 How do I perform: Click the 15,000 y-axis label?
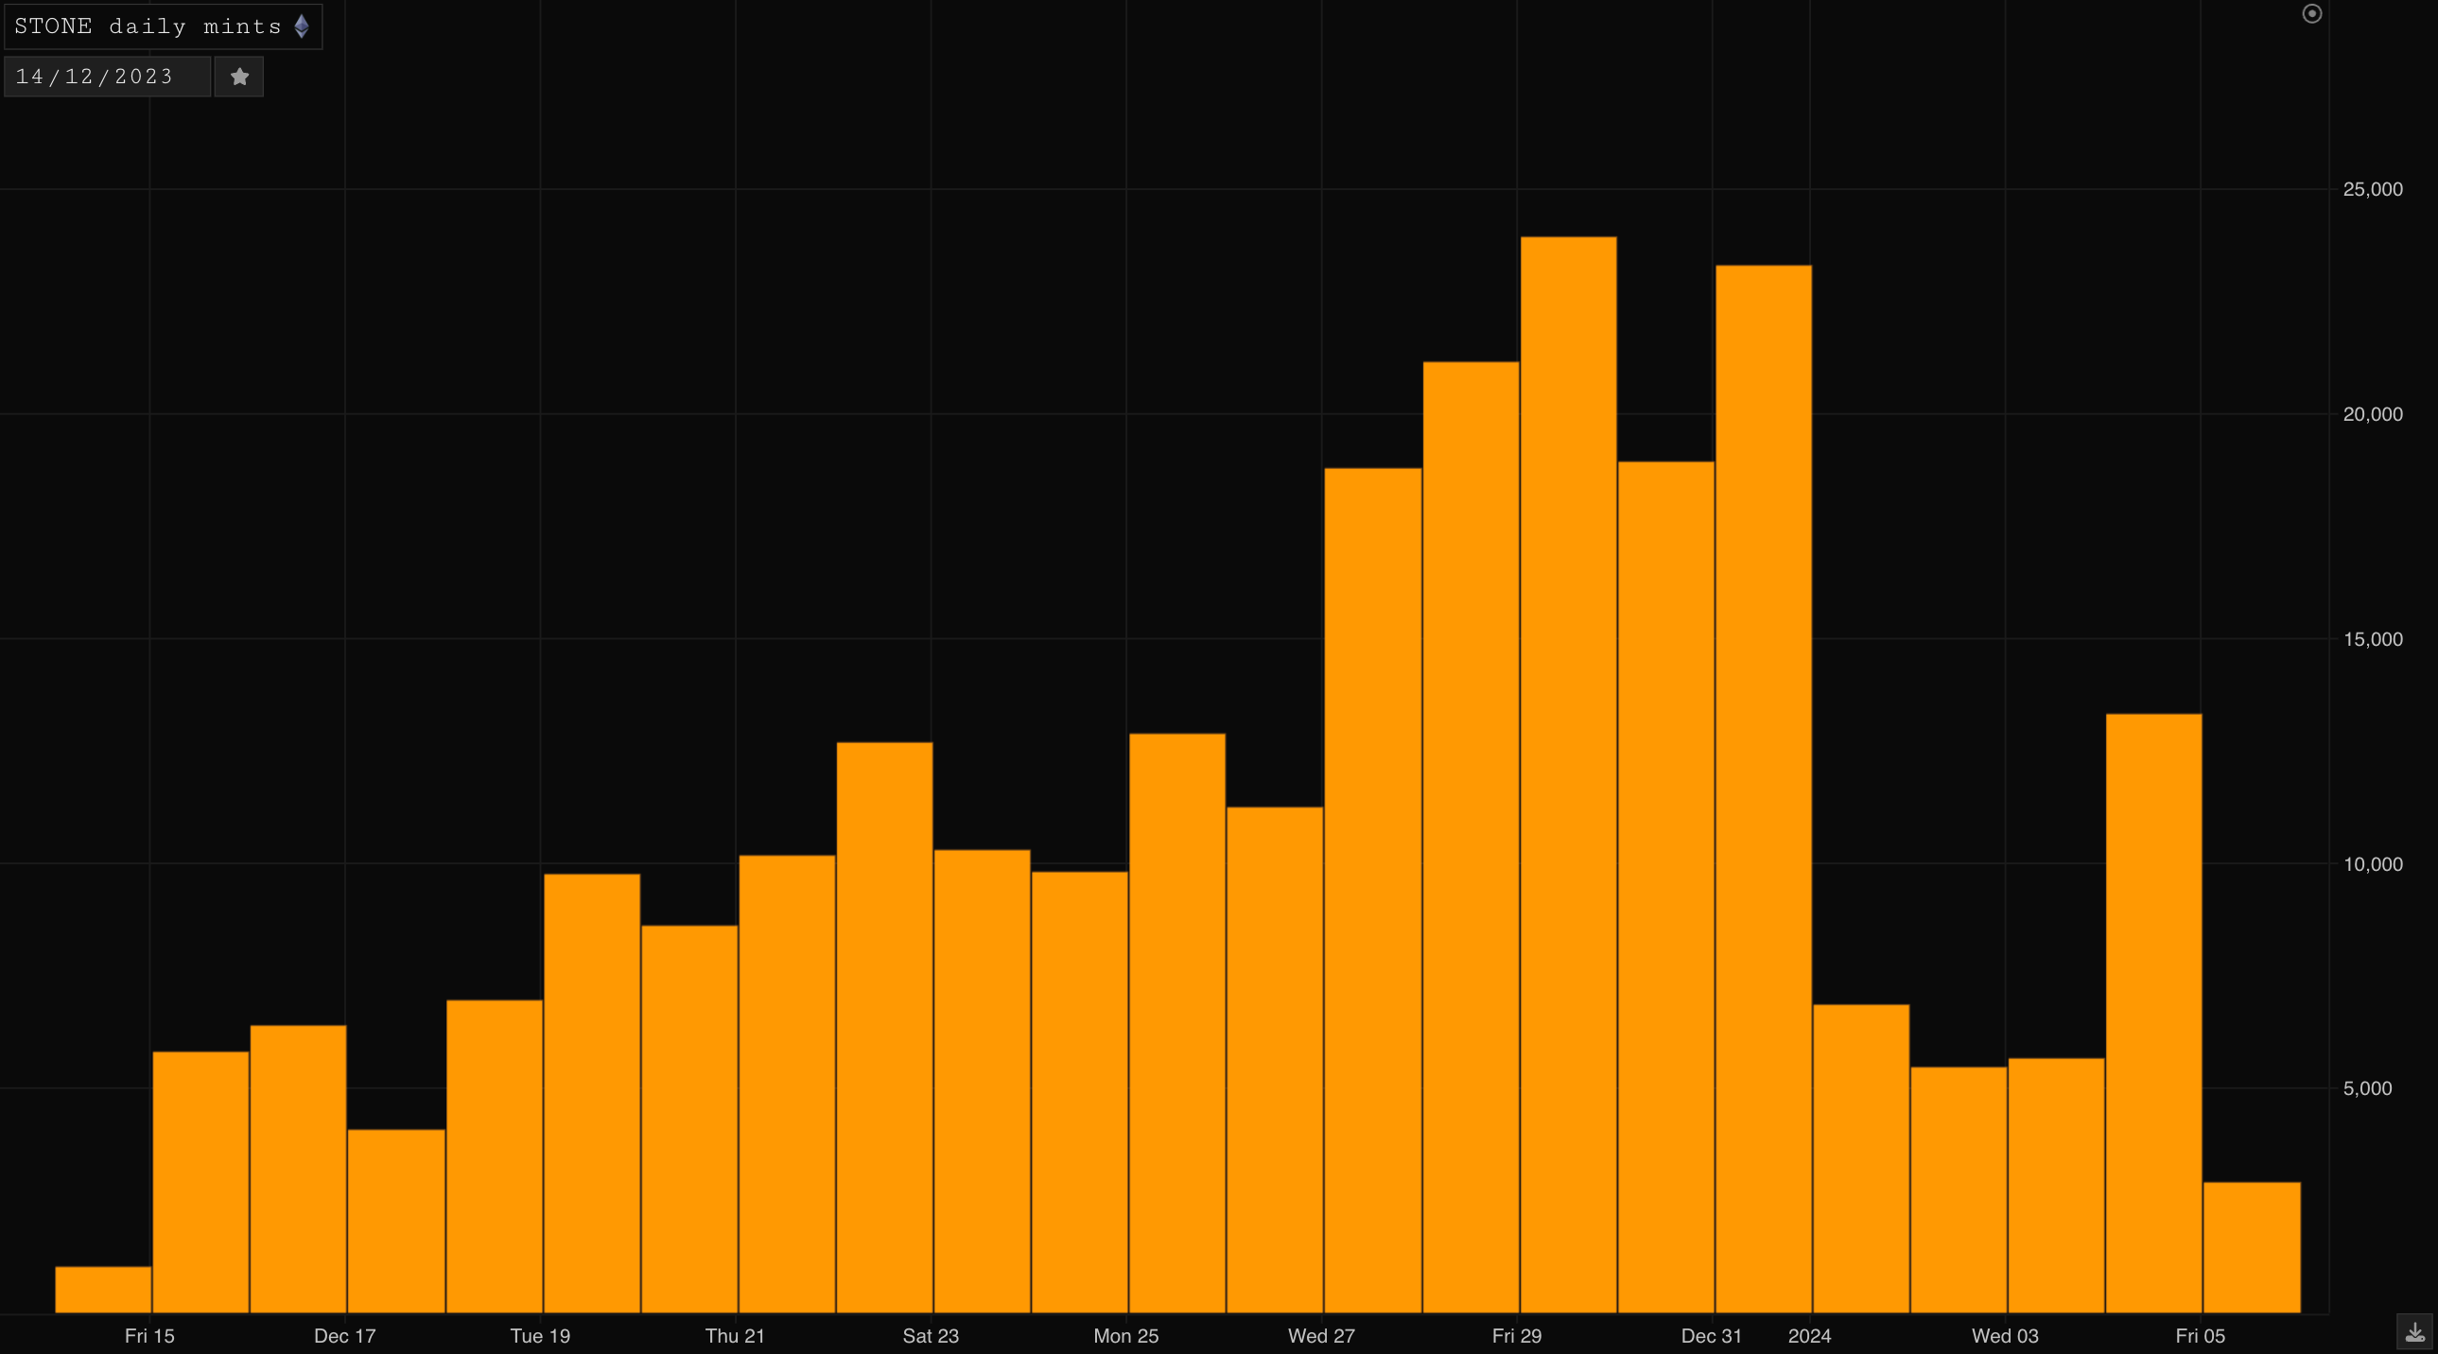(2372, 639)
